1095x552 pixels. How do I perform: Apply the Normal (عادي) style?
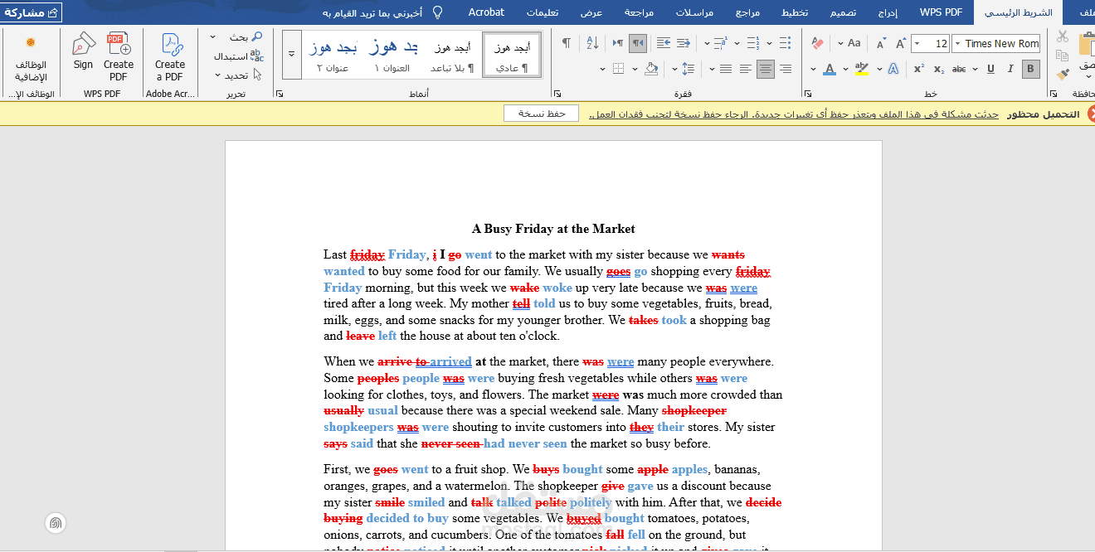tap(512, 55)
